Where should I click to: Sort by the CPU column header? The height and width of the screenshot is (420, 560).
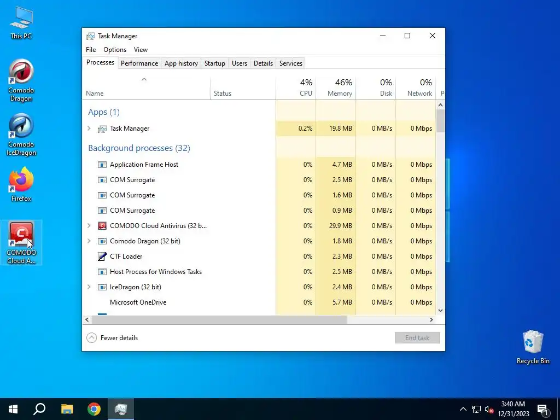pos(296,87)
